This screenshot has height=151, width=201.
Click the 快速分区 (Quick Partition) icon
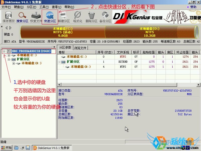click(x=50, y=17)
